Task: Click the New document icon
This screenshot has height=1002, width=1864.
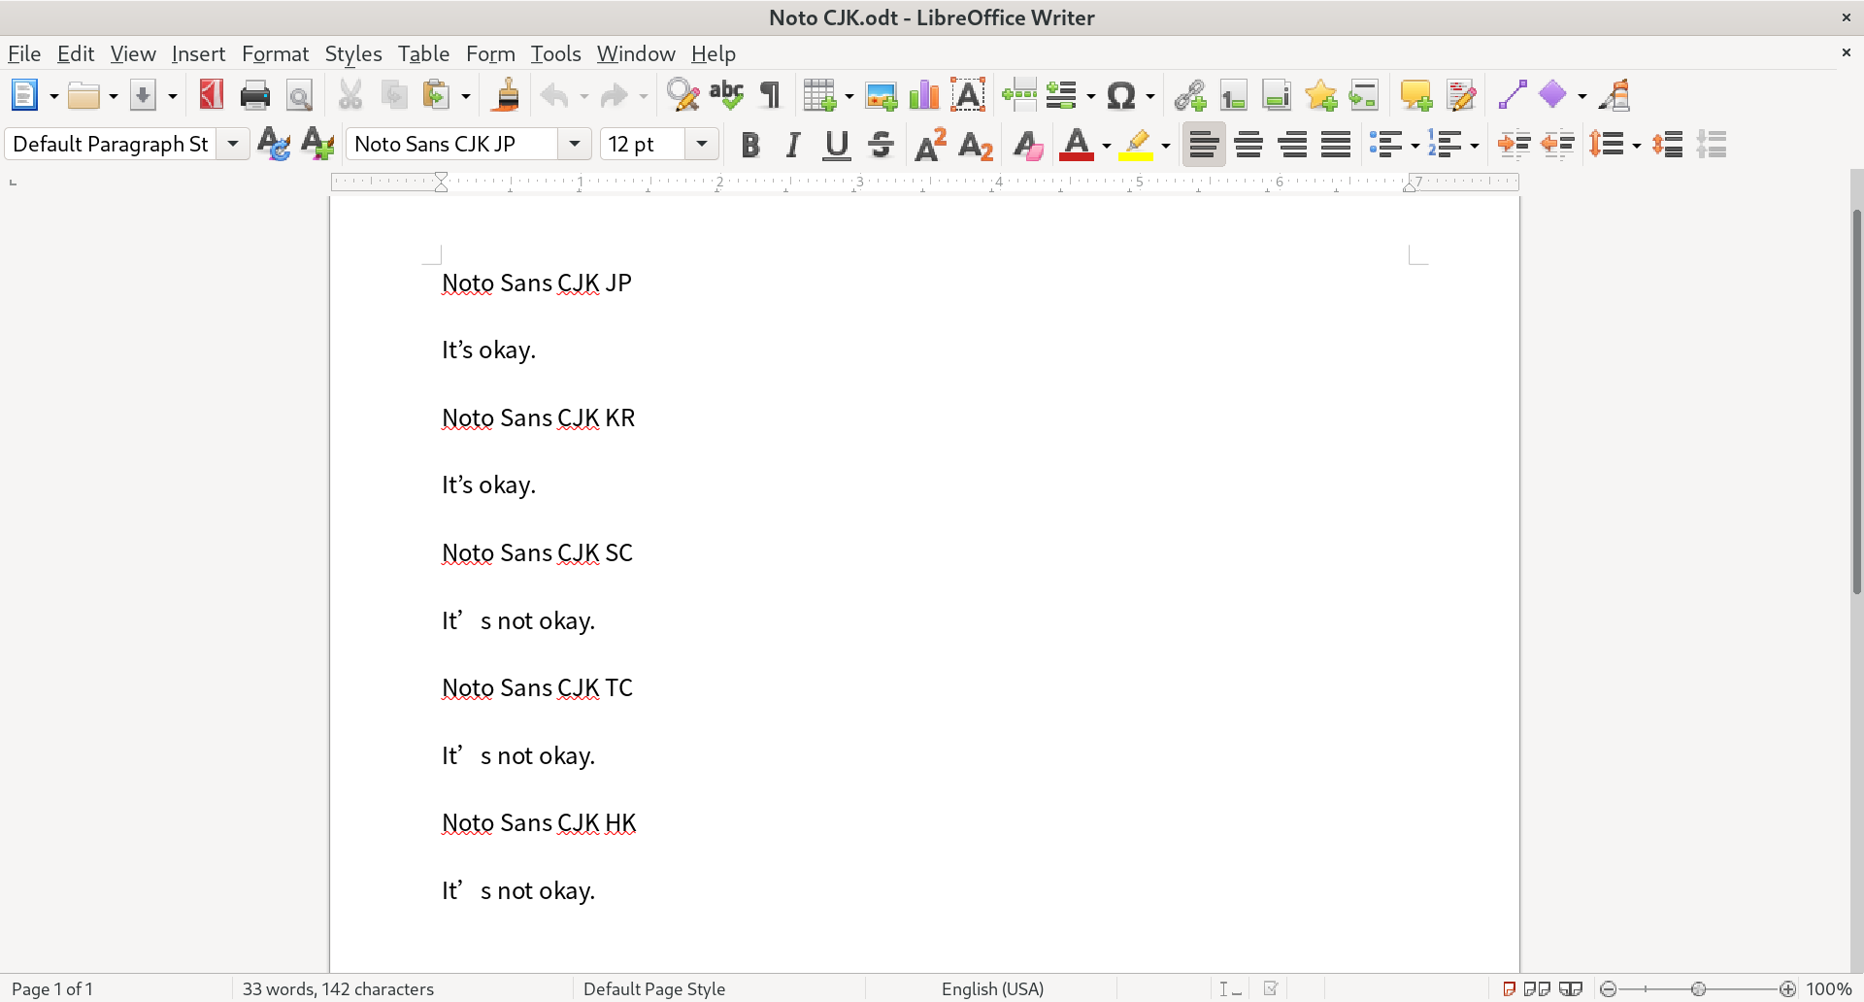Action: click(24, 95)
